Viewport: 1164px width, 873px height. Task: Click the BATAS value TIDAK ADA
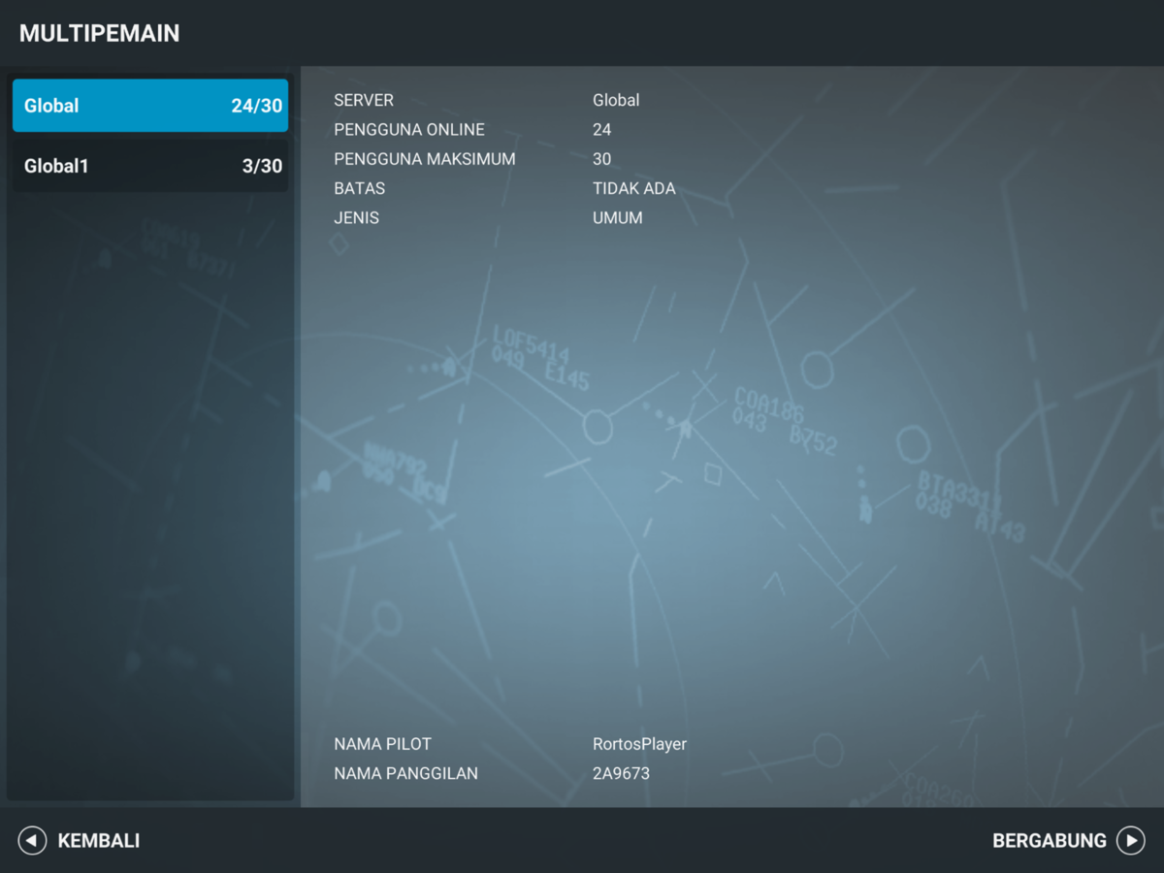634,188
